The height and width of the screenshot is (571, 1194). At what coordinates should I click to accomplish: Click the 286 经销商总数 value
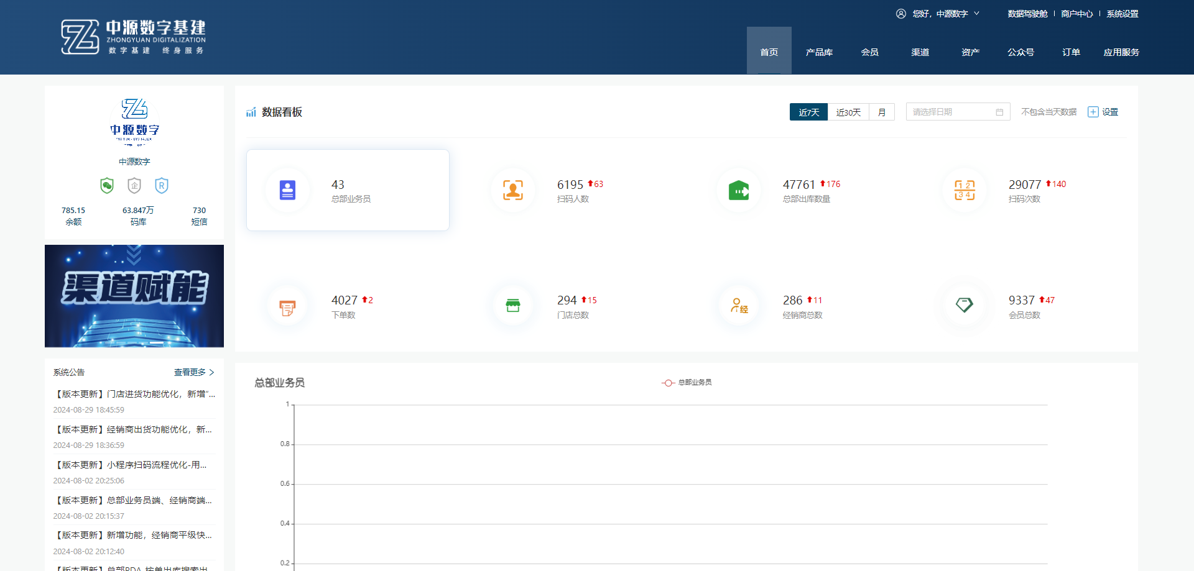tap(793, 300)
